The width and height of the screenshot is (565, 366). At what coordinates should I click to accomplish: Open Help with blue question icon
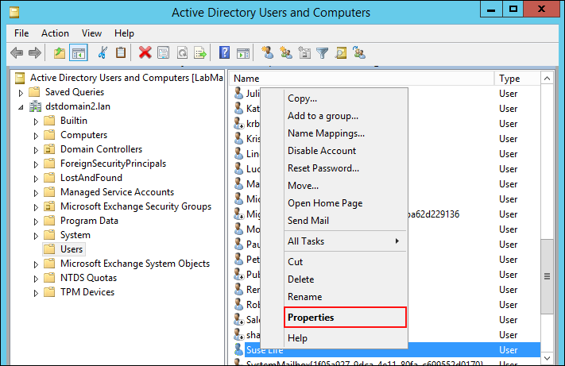point(224,53)
